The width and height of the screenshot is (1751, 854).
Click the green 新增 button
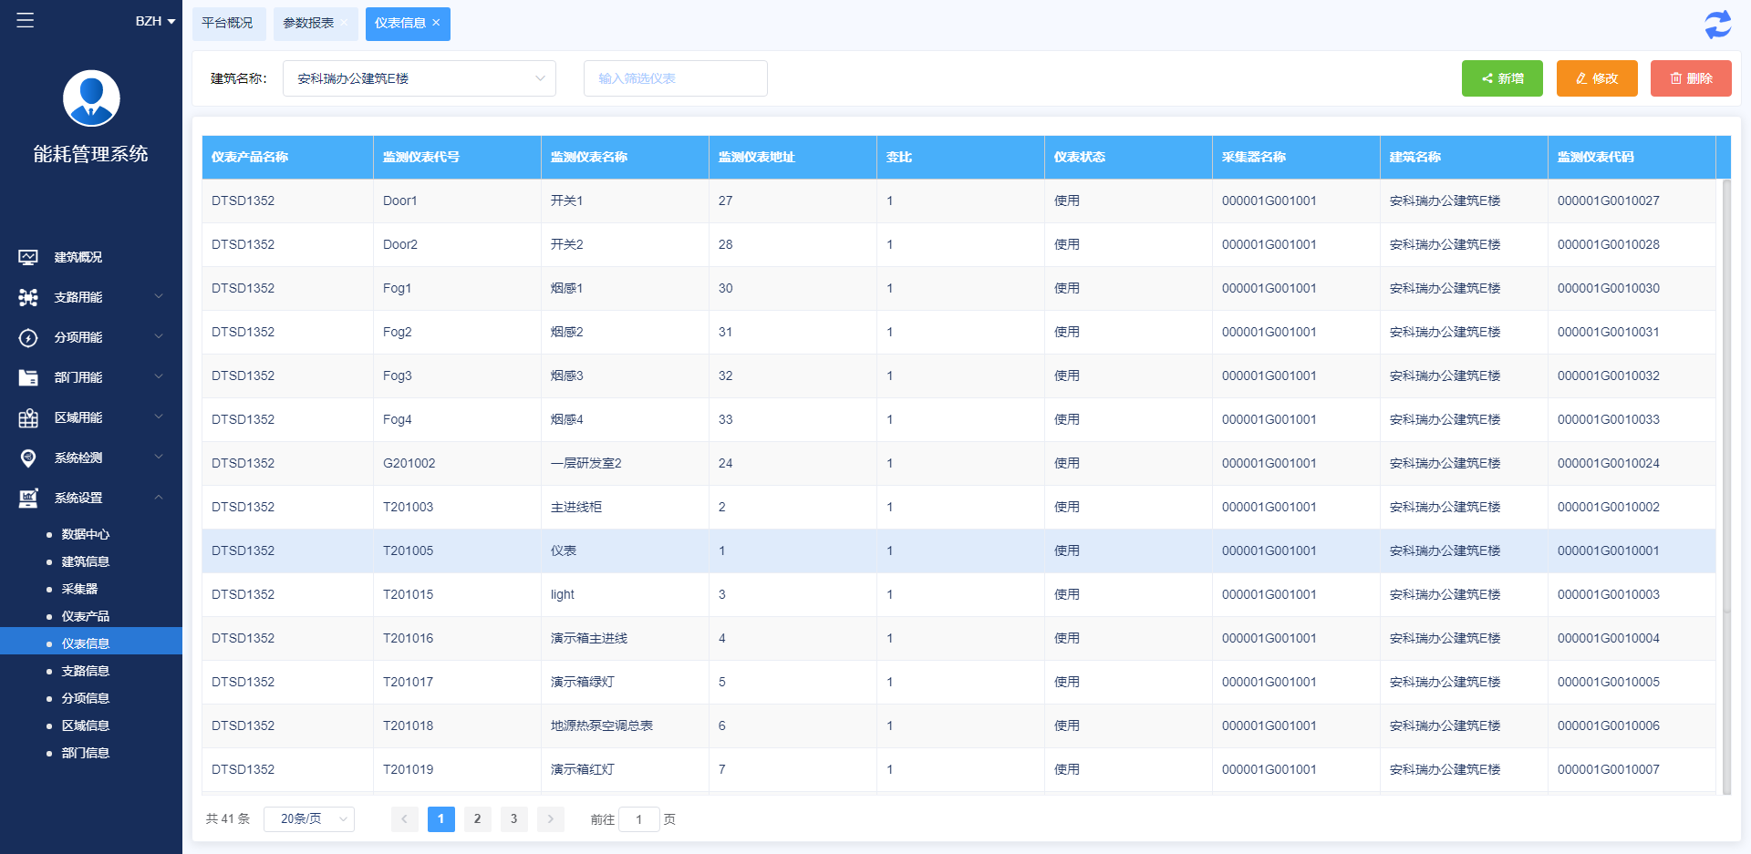click(1502, 78)
